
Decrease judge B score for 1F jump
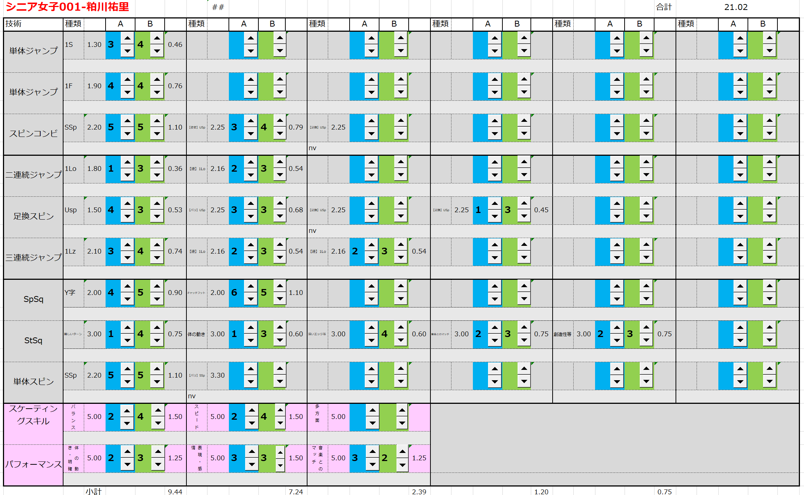pyautogui.click(x=157, y=92)
